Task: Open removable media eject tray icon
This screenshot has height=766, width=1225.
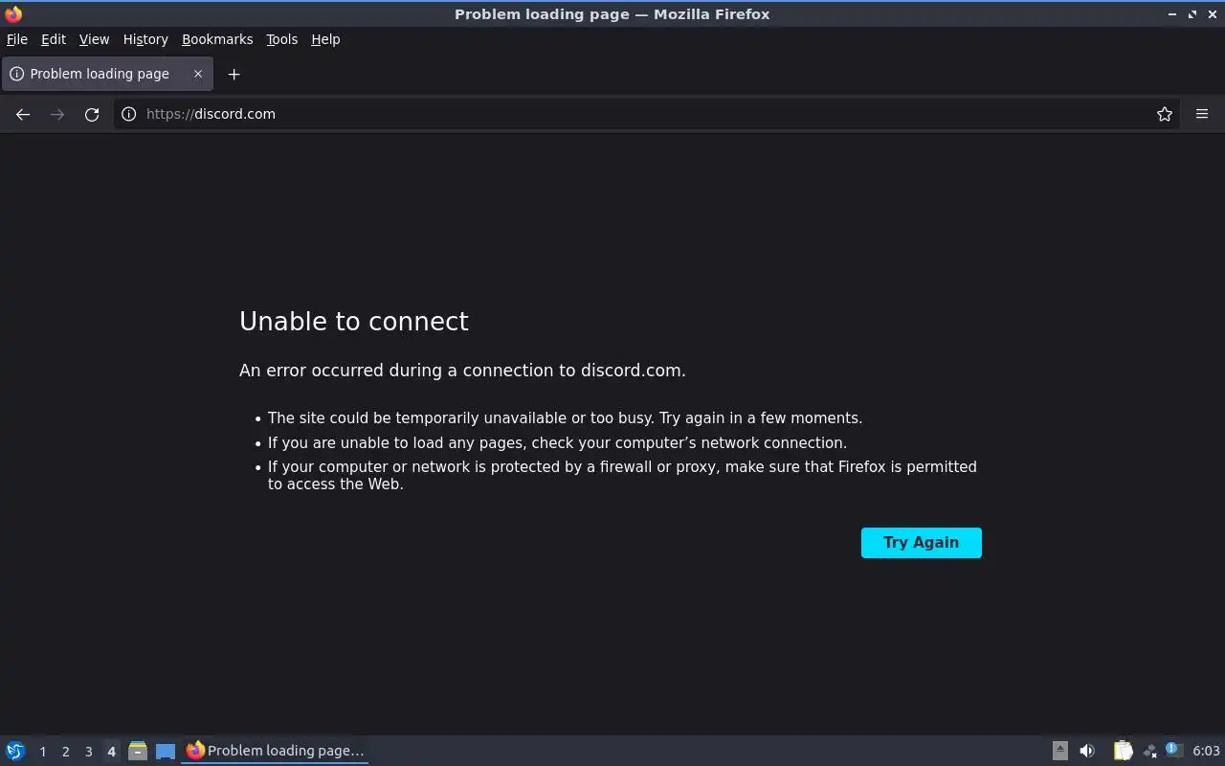Action: (1060, 751)
